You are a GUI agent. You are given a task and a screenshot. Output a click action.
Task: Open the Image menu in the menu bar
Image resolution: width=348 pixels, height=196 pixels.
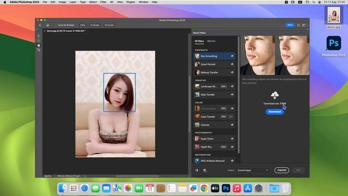(x=63, y=2)
